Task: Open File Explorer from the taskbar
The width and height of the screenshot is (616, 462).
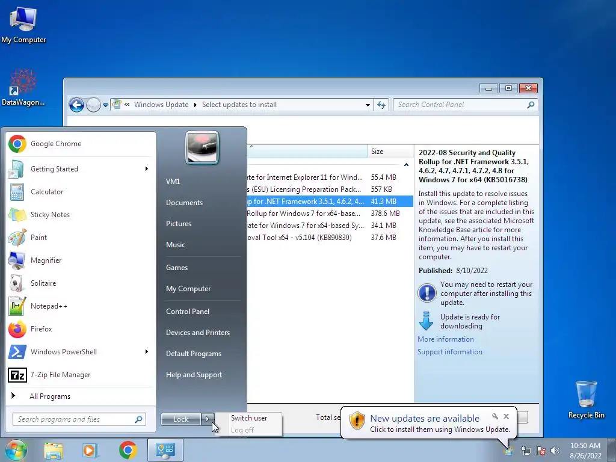Action: click(54, 450)
